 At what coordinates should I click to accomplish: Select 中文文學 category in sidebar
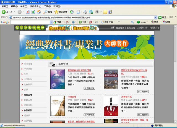coord(28,69)
